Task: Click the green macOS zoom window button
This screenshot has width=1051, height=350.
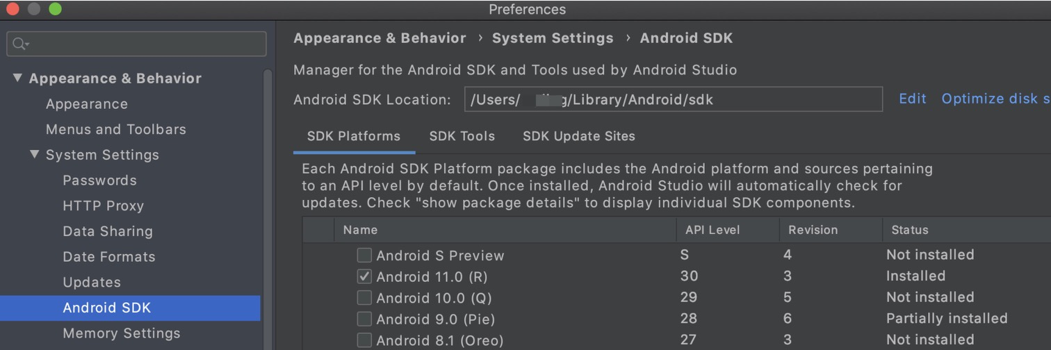Action: coord(56,9)
